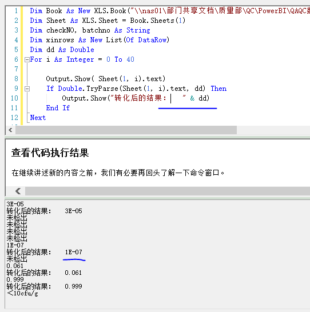
Task: Click 'XLS.Book' on line 1
Action: click(x=110, y=11)
